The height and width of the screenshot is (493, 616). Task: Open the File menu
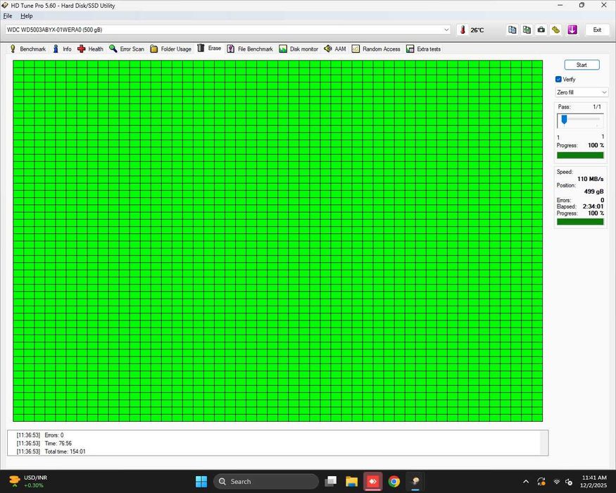[x=8, y=16]
